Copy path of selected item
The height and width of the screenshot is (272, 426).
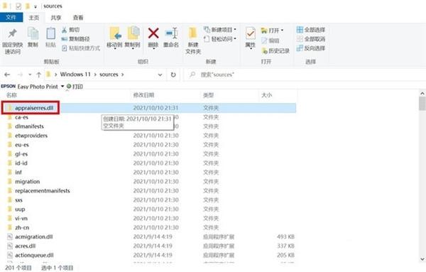(75, 39)
